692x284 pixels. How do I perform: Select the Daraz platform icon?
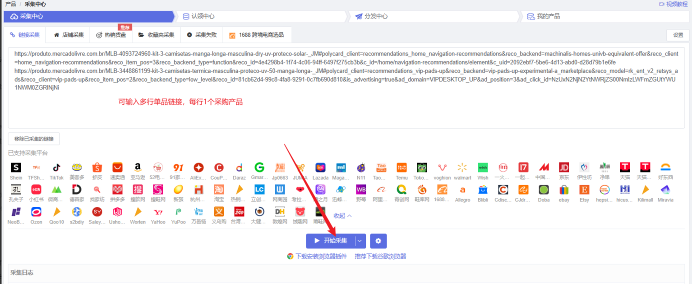click(x=239, y=168)
